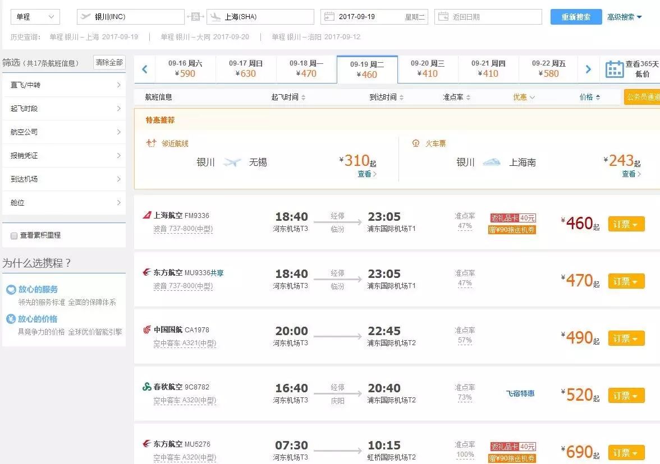Click the 返回日期 return date field

tap(488, 17)
